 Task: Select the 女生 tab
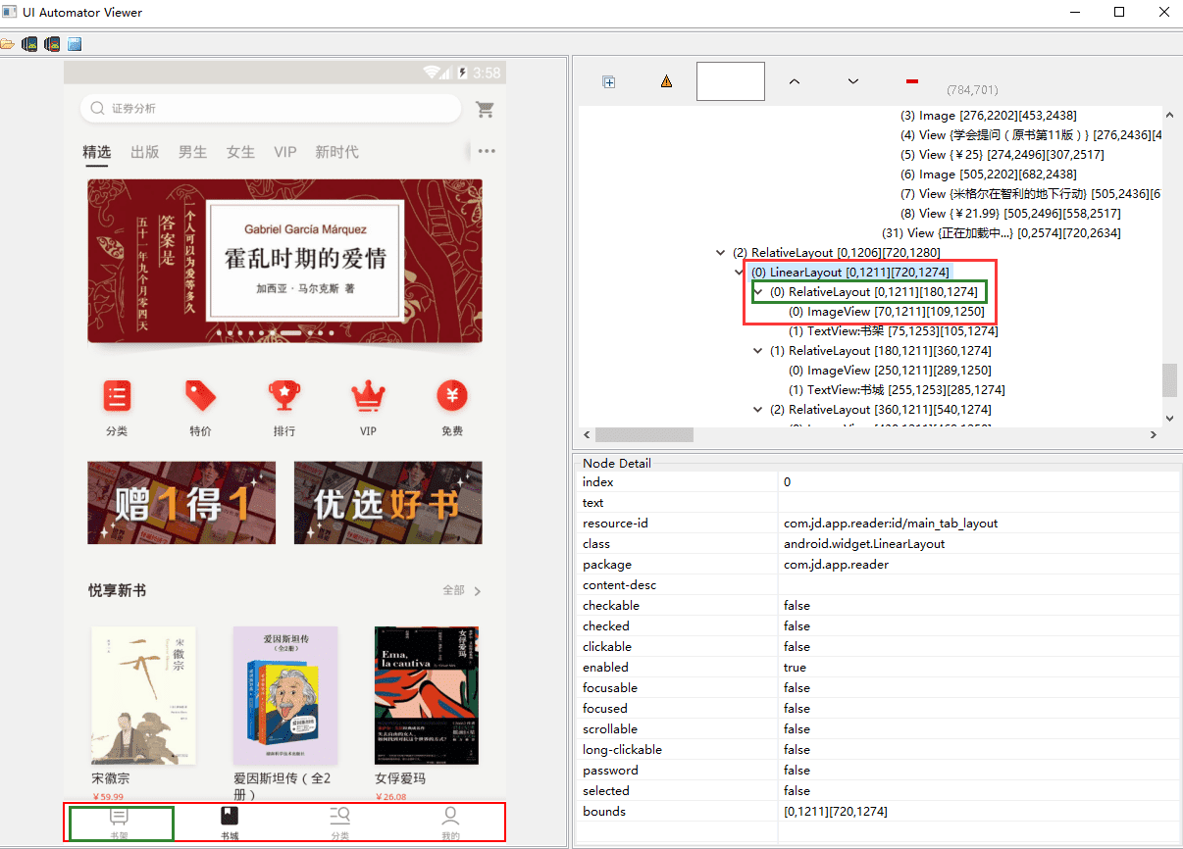click(240, 152)
